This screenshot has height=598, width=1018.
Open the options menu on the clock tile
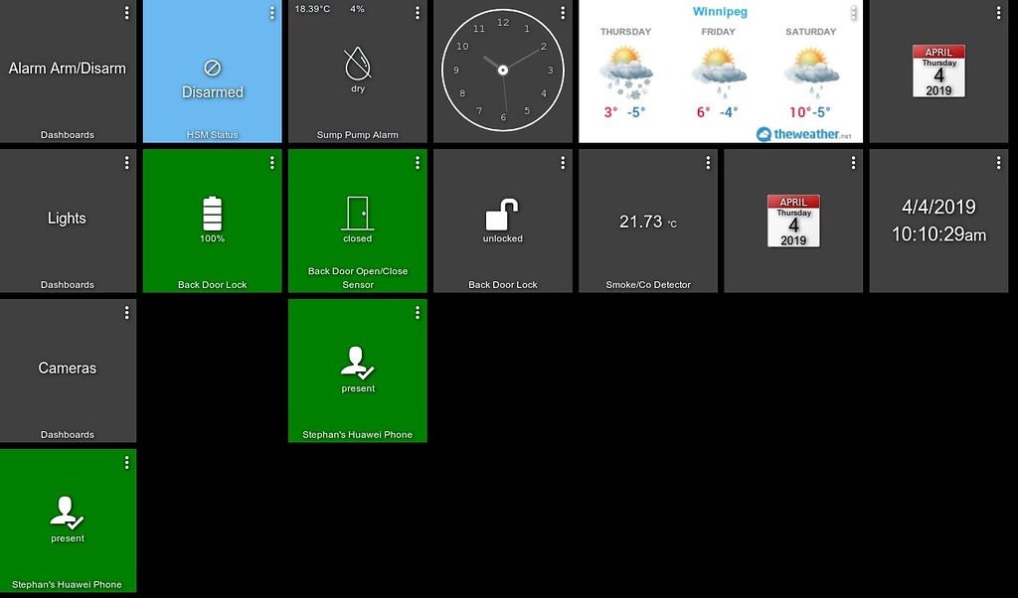tap(563, 12)
